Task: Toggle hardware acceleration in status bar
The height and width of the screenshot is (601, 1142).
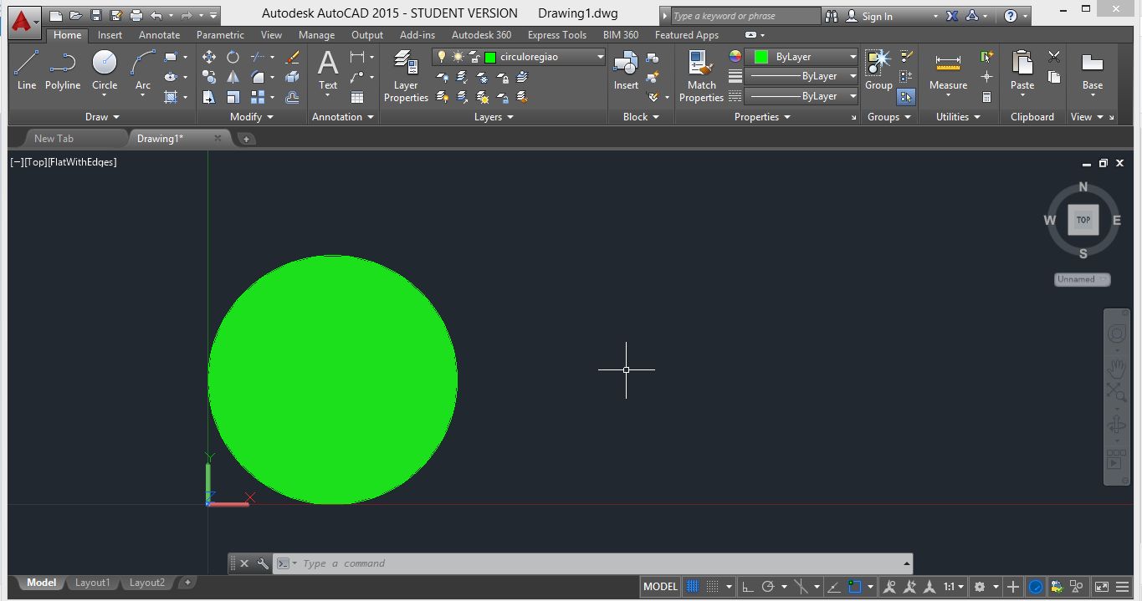Action: pyautogui.click(x=1036, y=587)
